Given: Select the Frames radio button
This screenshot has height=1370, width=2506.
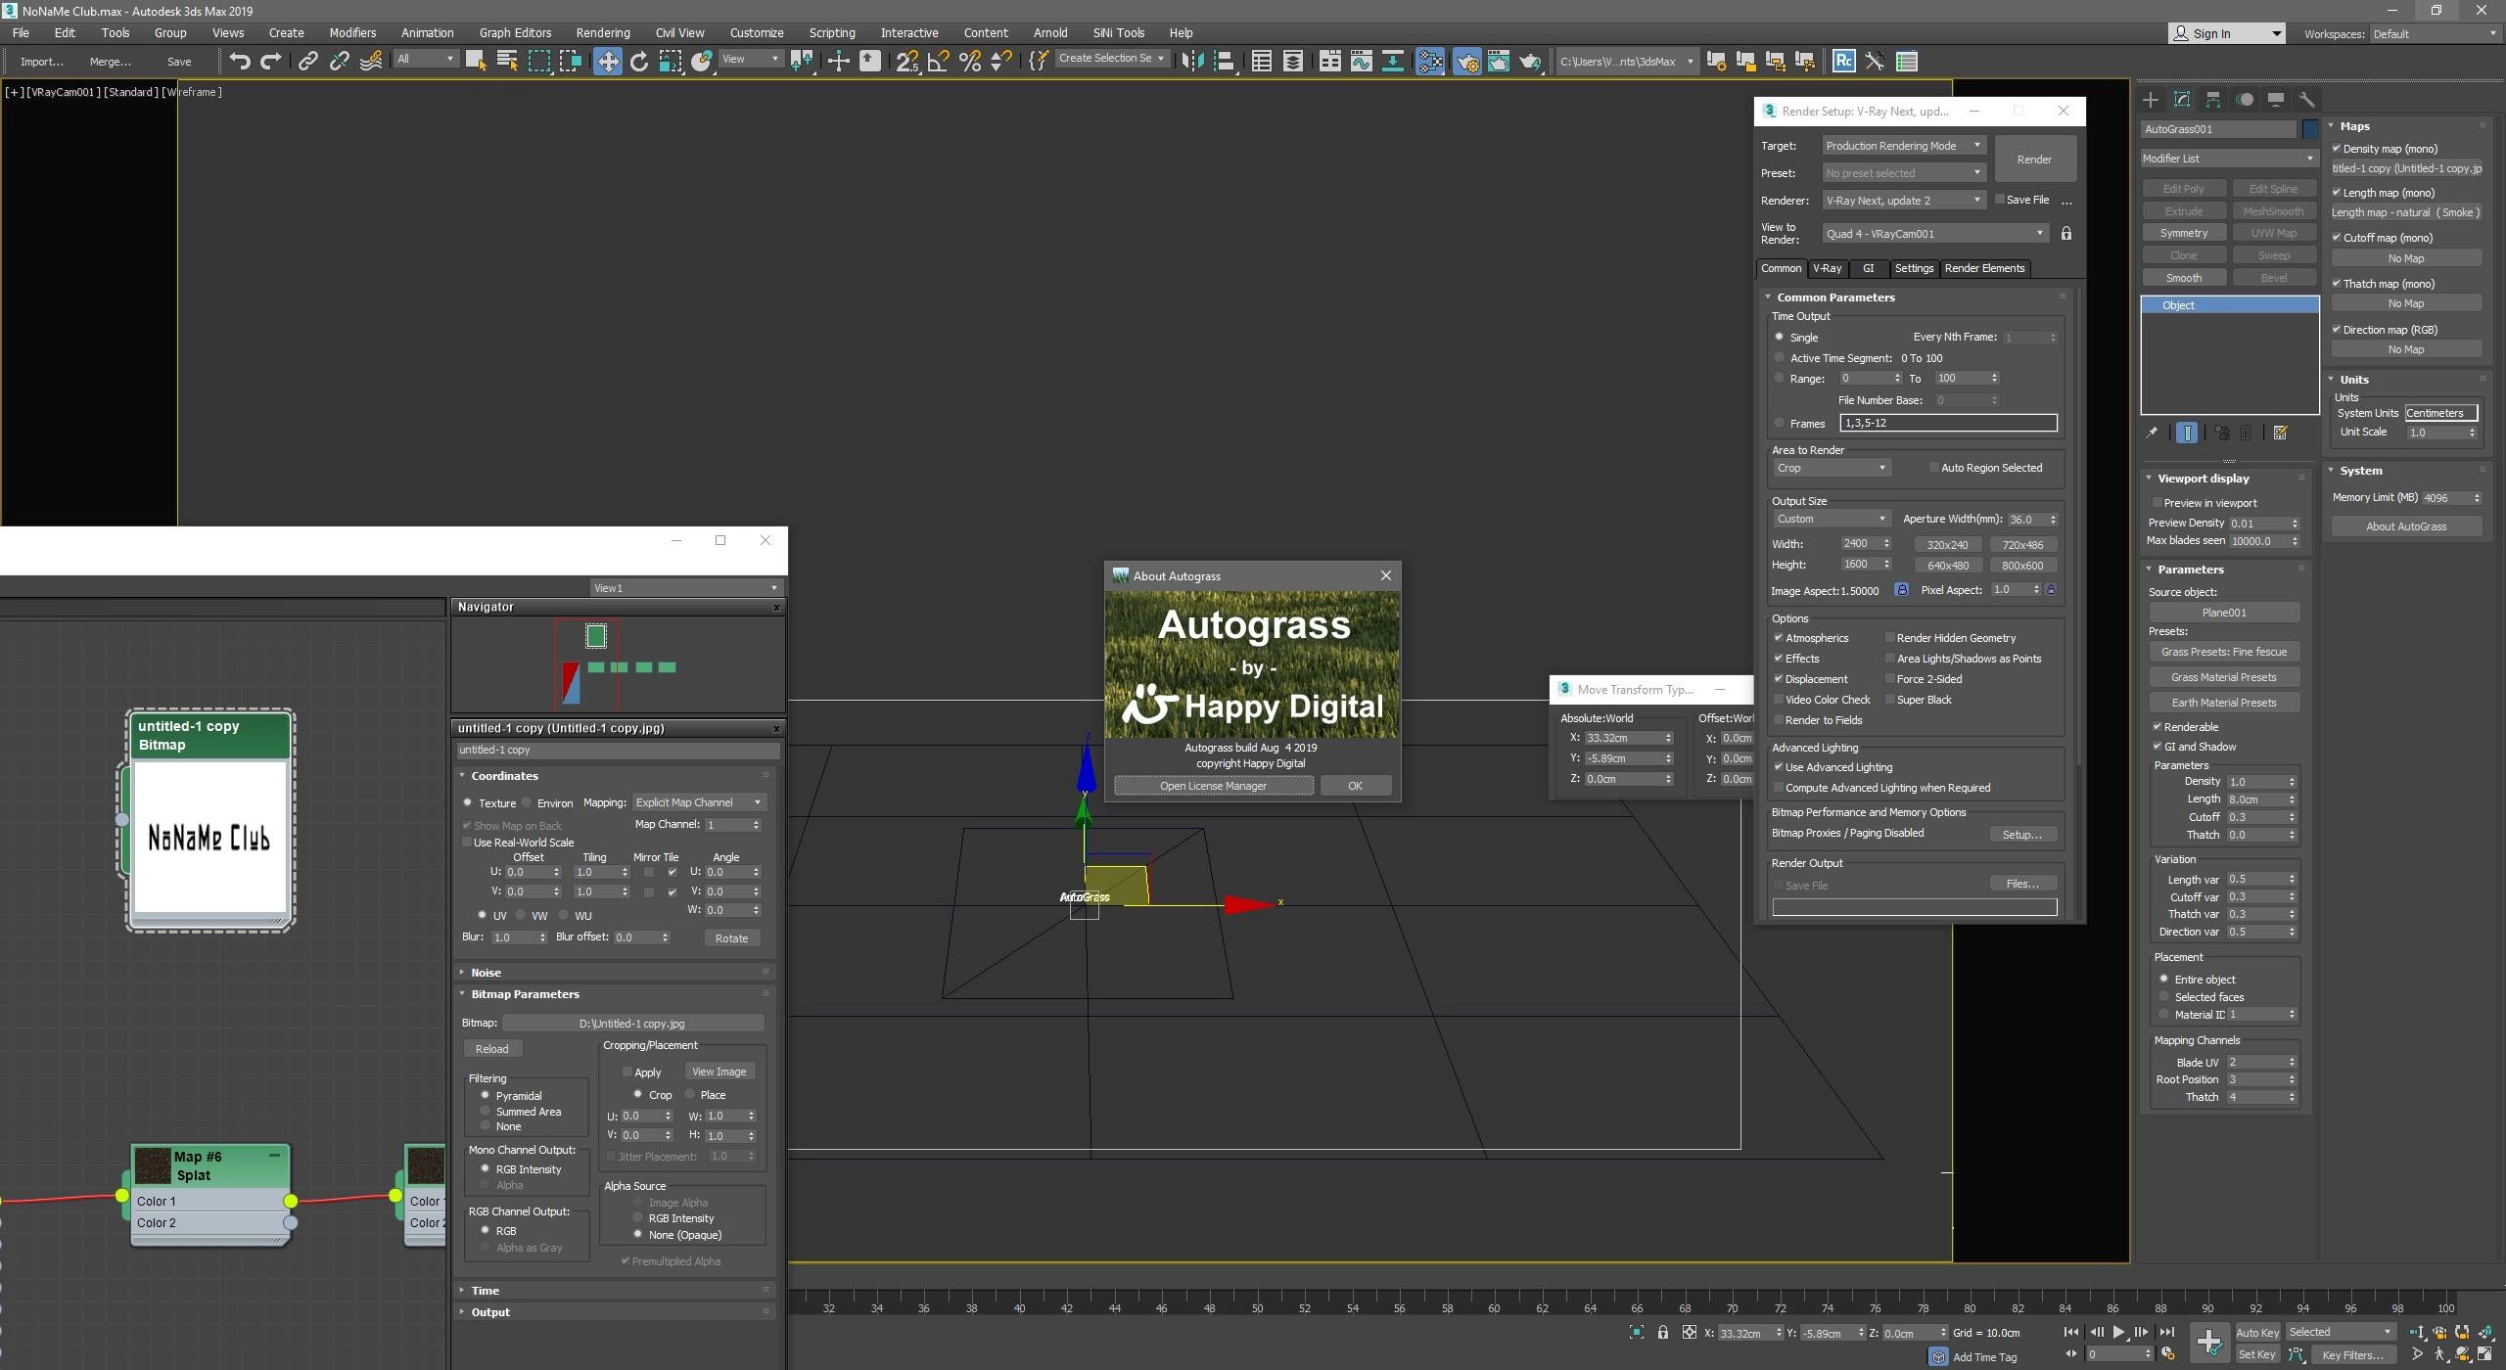Looking at the screenshot, I should (1780, 423).
